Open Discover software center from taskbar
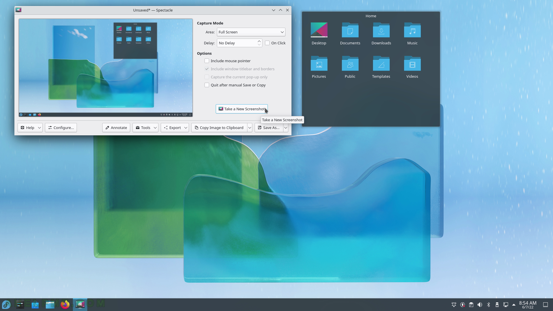 click(35, 304)
